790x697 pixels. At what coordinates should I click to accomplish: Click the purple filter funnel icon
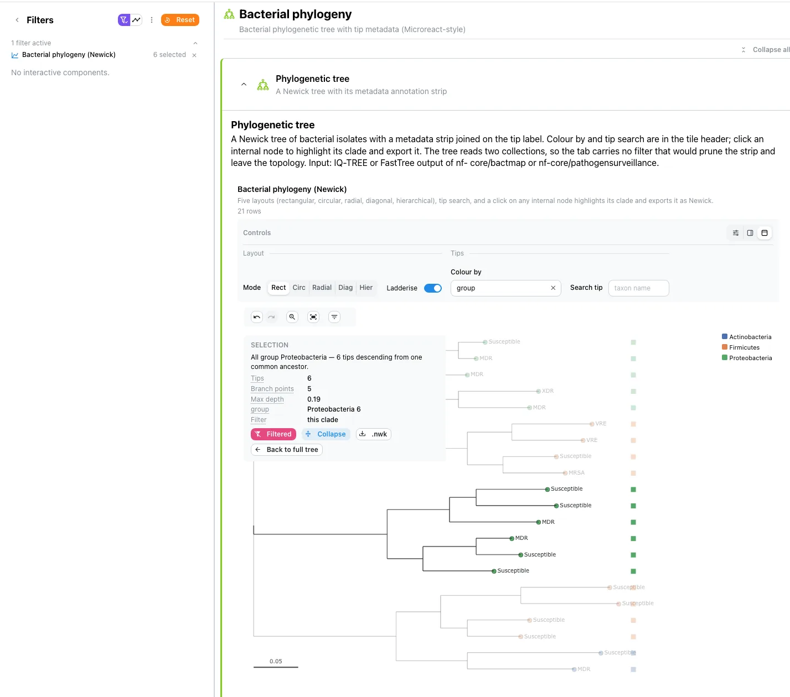coord(124,20)
